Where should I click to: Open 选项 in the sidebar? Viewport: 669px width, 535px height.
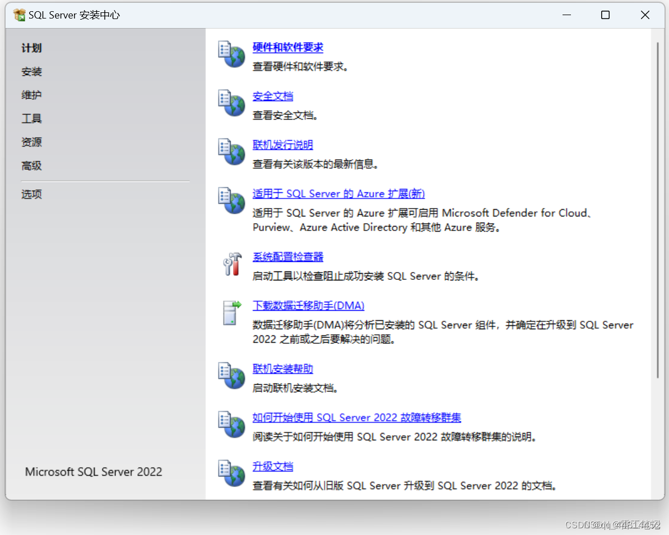click(31, 194)
